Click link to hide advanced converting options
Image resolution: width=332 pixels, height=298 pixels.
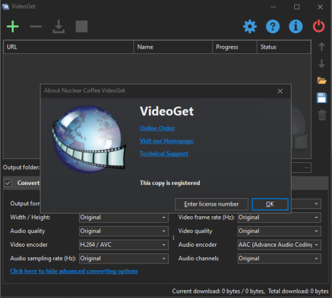point(74,271)
